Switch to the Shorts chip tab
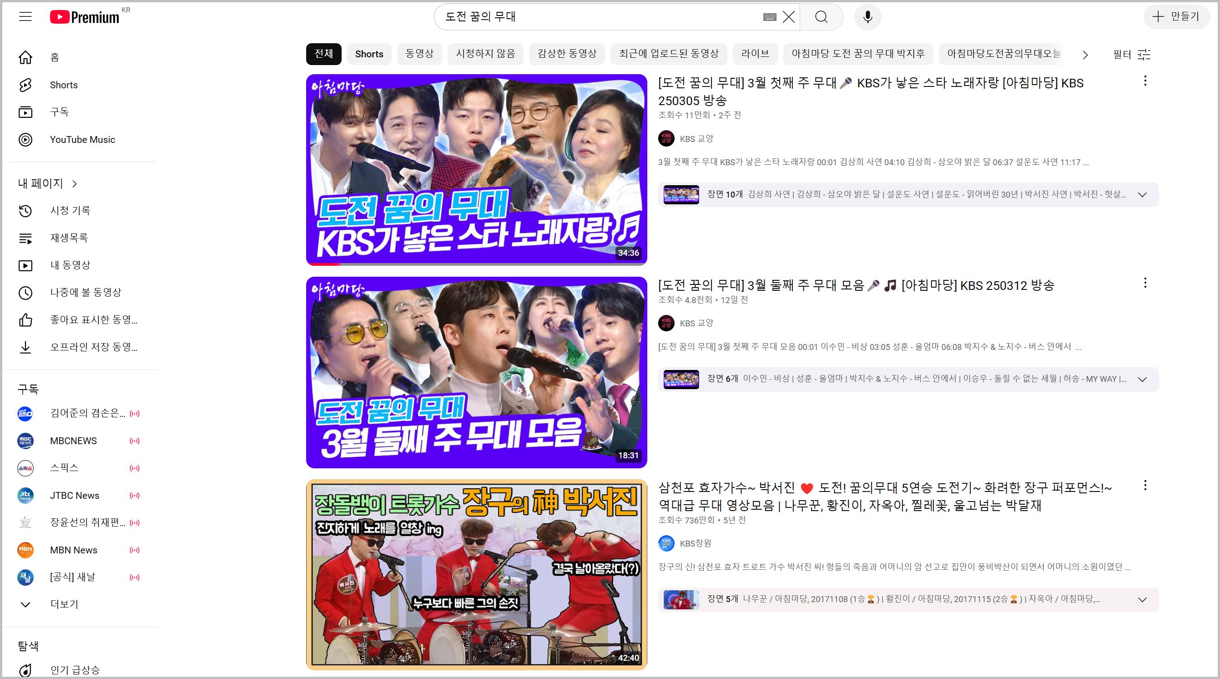 [369, 54]
